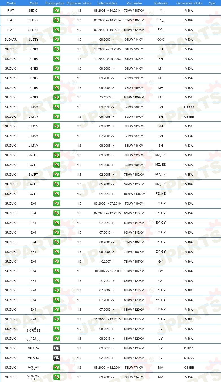Select the 10.2007 -> 12.2011 date cell

coord(107,271)
